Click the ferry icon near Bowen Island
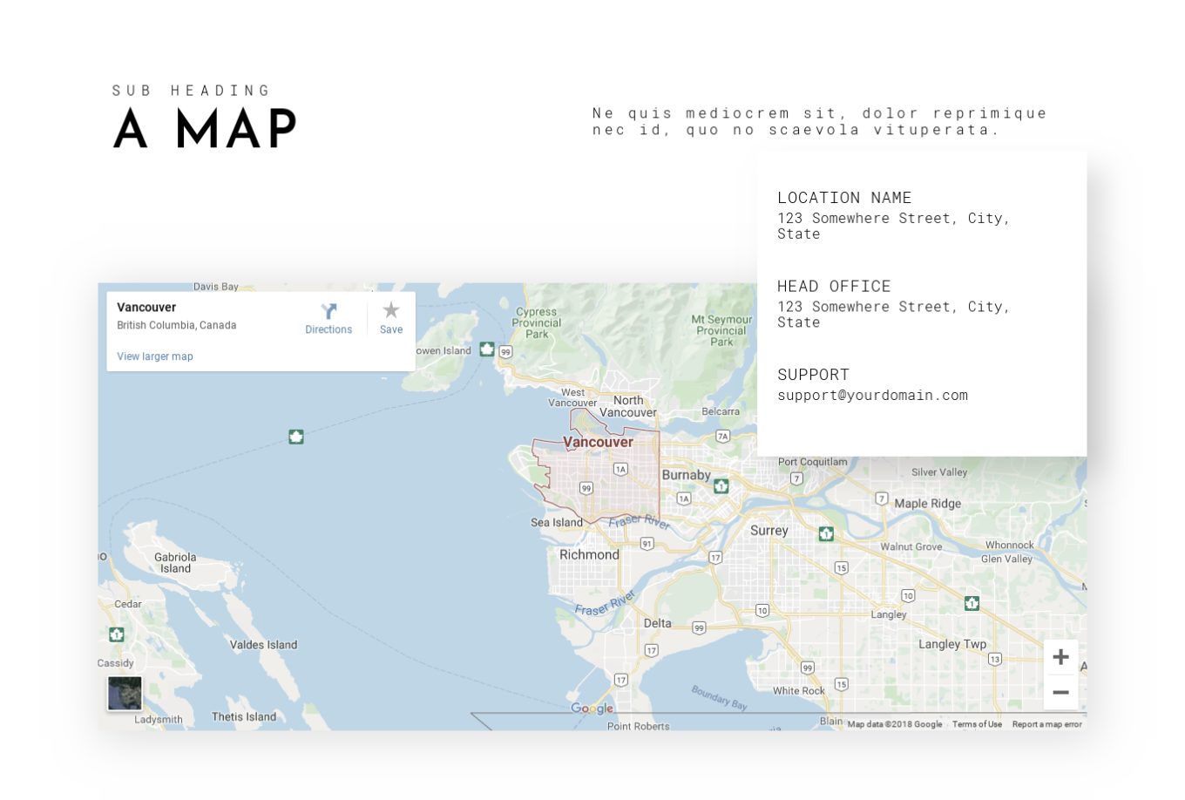 point(487,349)
